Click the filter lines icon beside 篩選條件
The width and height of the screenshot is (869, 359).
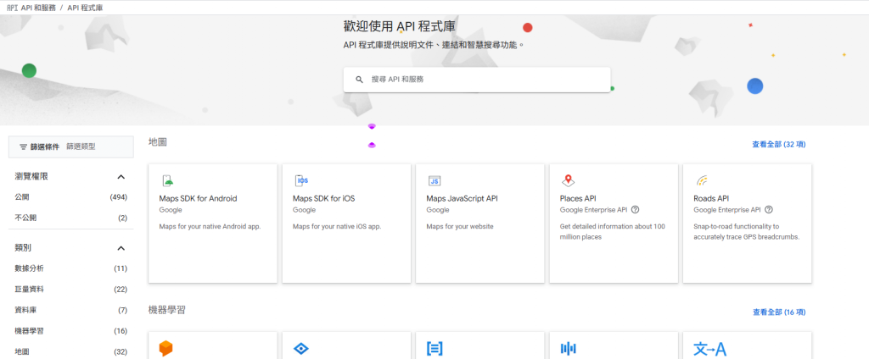tap(23, 147)
